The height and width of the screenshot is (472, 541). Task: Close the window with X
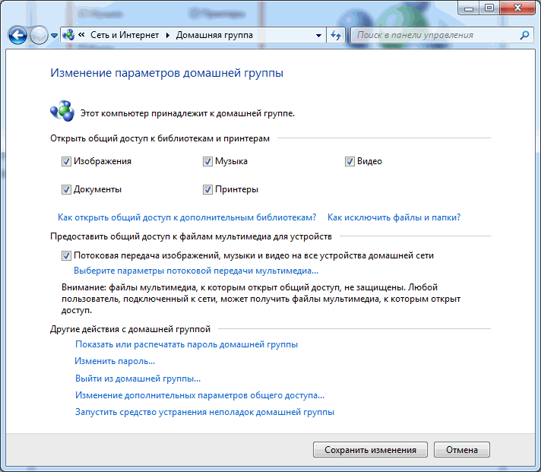pyautogui.click(x=517, y=8)
